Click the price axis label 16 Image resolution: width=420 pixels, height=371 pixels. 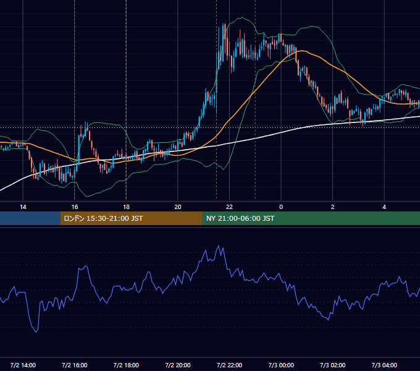[75, 207]
